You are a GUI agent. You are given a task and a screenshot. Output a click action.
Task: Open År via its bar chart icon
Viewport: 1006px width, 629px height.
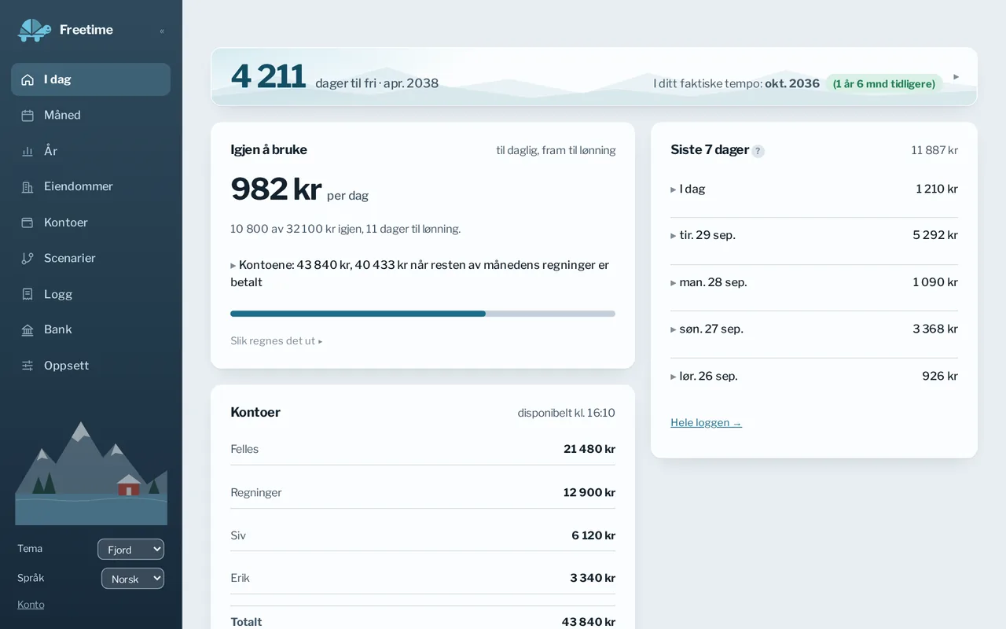pyautogui.click(x=28, y=151)
